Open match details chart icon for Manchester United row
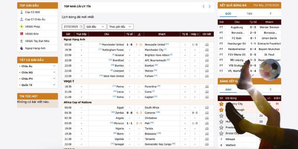Image resolution: width=298 pixels, height=149 pixels. 207,45
